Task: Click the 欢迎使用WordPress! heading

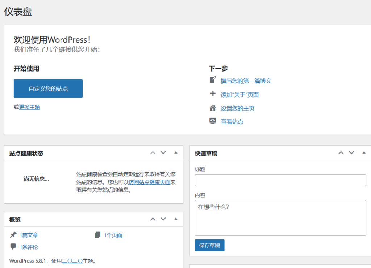Action: [x=52, y=40]
